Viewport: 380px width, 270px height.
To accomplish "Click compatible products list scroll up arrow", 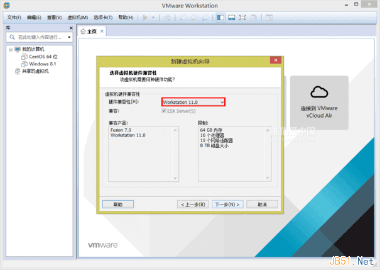I will point(175,130).
